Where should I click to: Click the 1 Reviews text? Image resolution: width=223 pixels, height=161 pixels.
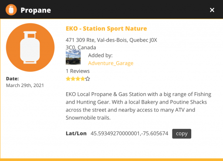point(78,71)
